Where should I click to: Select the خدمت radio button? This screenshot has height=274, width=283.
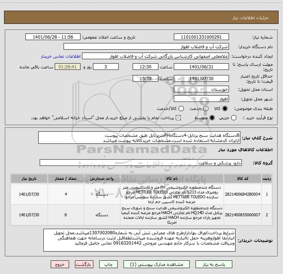(x=205, y=108)
